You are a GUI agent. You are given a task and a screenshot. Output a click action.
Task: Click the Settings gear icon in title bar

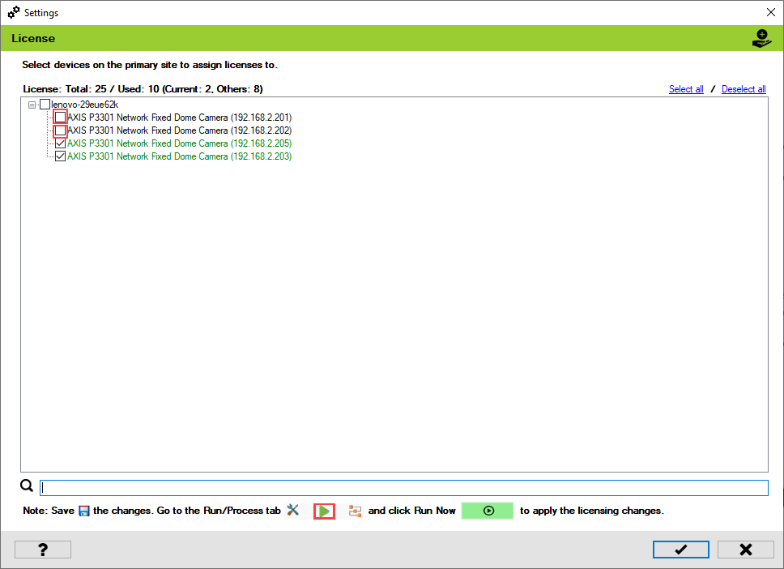13,13
